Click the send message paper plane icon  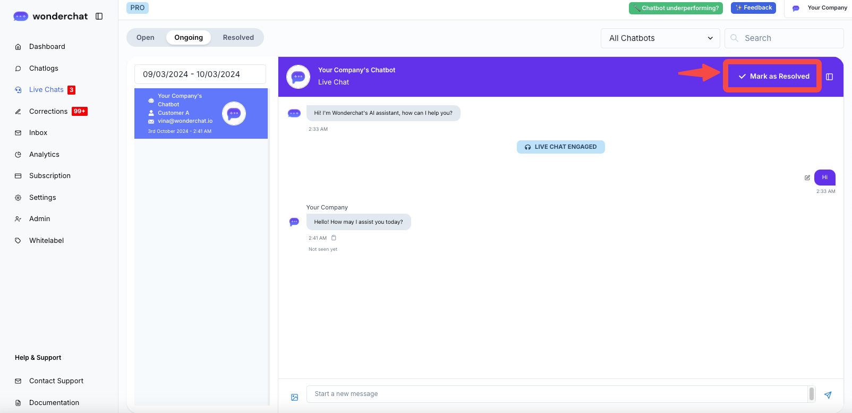pos(828,395)
